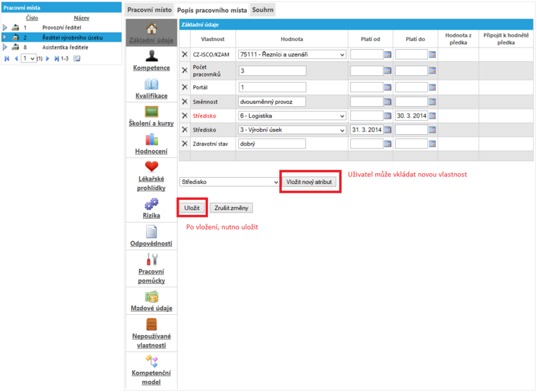Open Pracovní pomůcky tools icon

tap(152, 259)
